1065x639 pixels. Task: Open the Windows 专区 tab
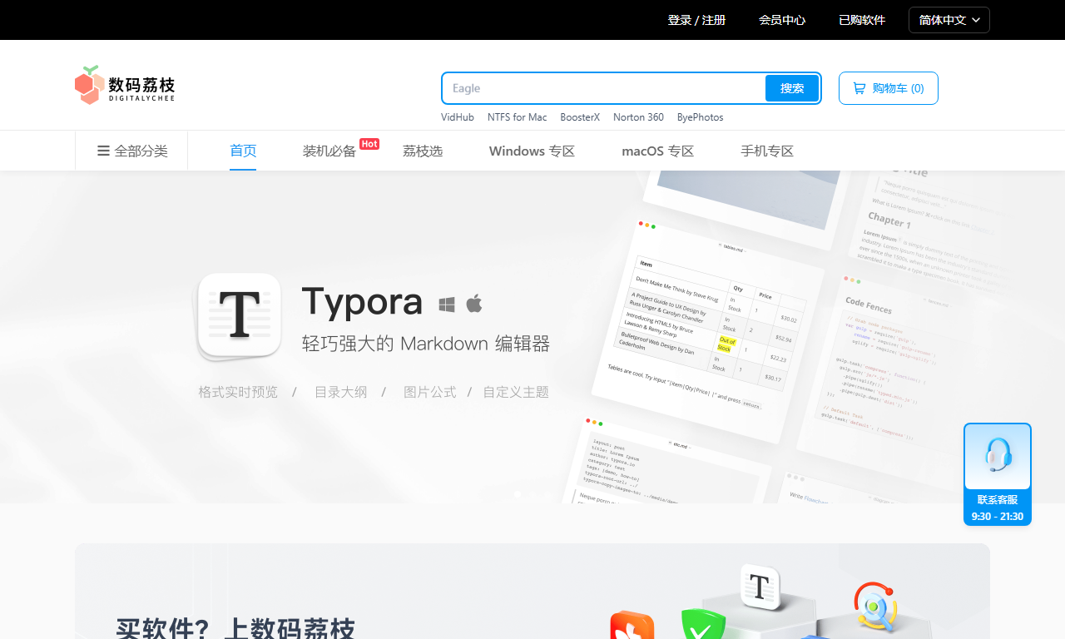pos(532,151)
